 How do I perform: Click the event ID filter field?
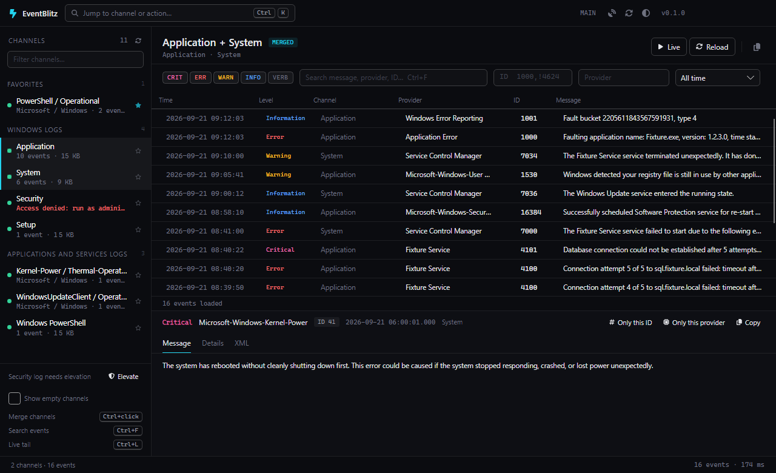tap(533, 78)
